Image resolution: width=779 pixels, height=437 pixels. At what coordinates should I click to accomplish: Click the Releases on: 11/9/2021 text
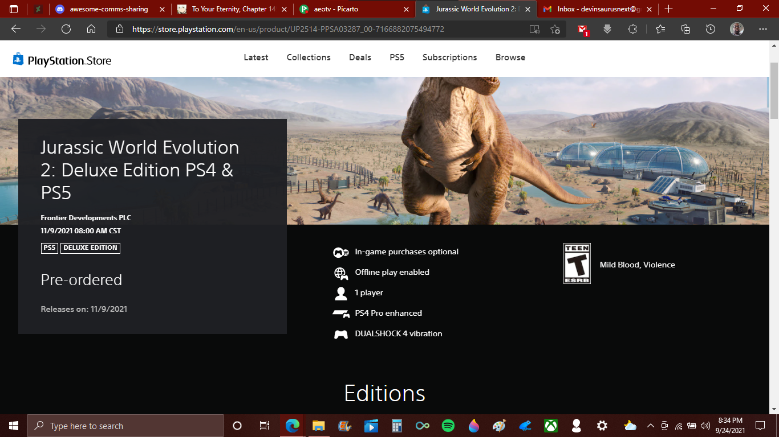84,309
